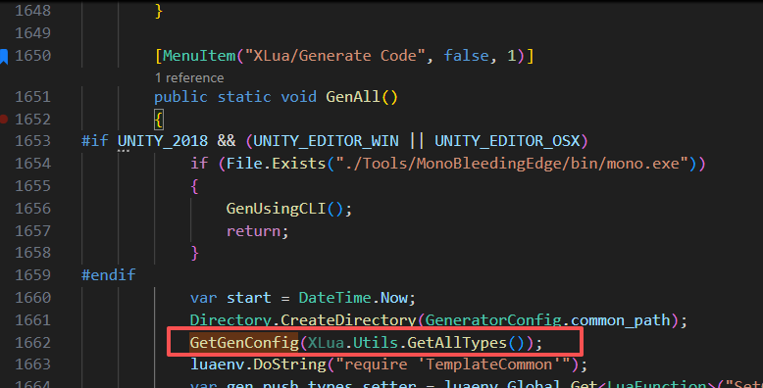
Task: Click line number 1656 in the gutter
Action: coord(32,208)
